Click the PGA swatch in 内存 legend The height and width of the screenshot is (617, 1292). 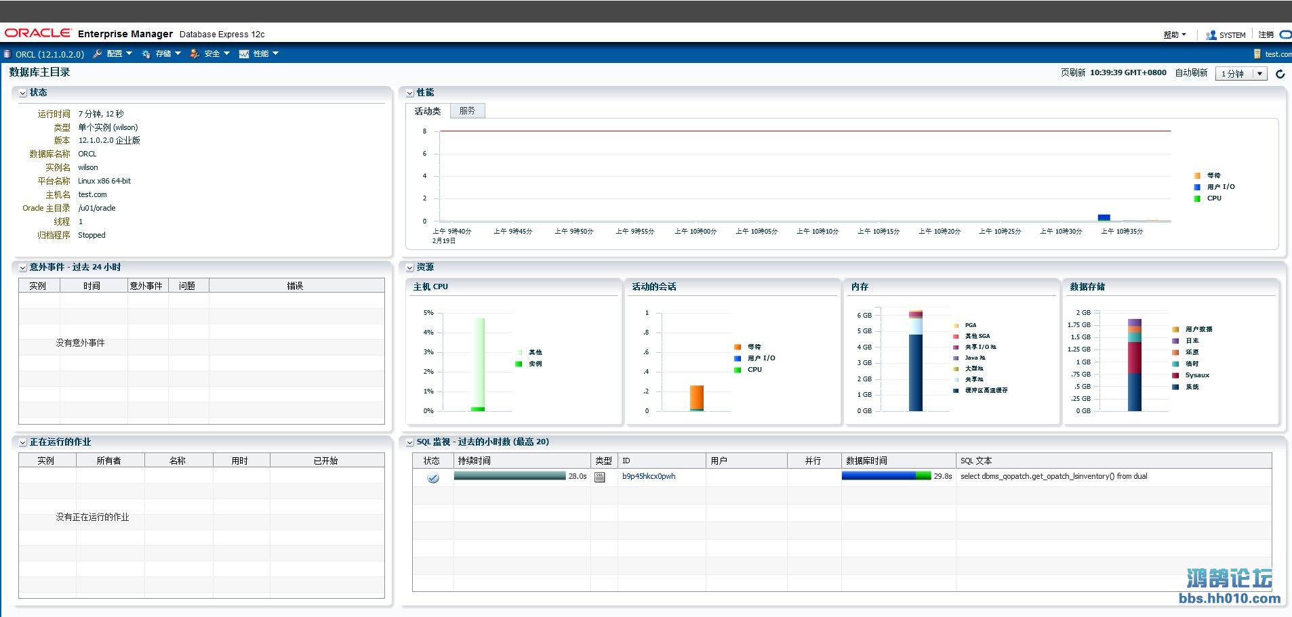(x=956, y=325)
